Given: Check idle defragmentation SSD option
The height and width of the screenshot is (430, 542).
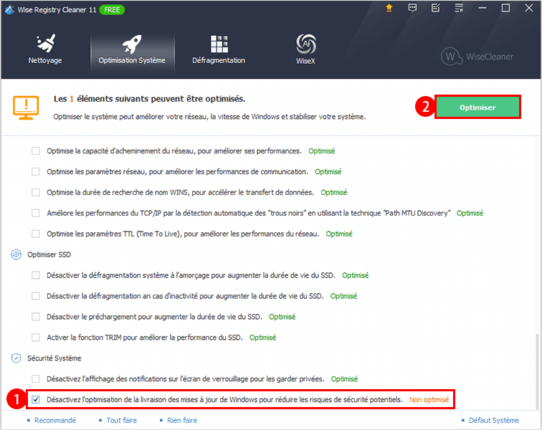Looking at the screenshot, I should click(36, 296).
